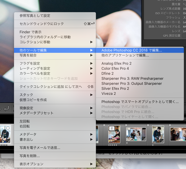
Task: Click GPS 測定位置 metadata label
Action: [x=172, y=36]
